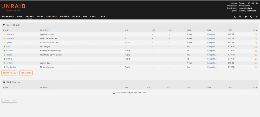Browse the media share via view icon
This screenshot has width=260, height=117.
(256, 55)
